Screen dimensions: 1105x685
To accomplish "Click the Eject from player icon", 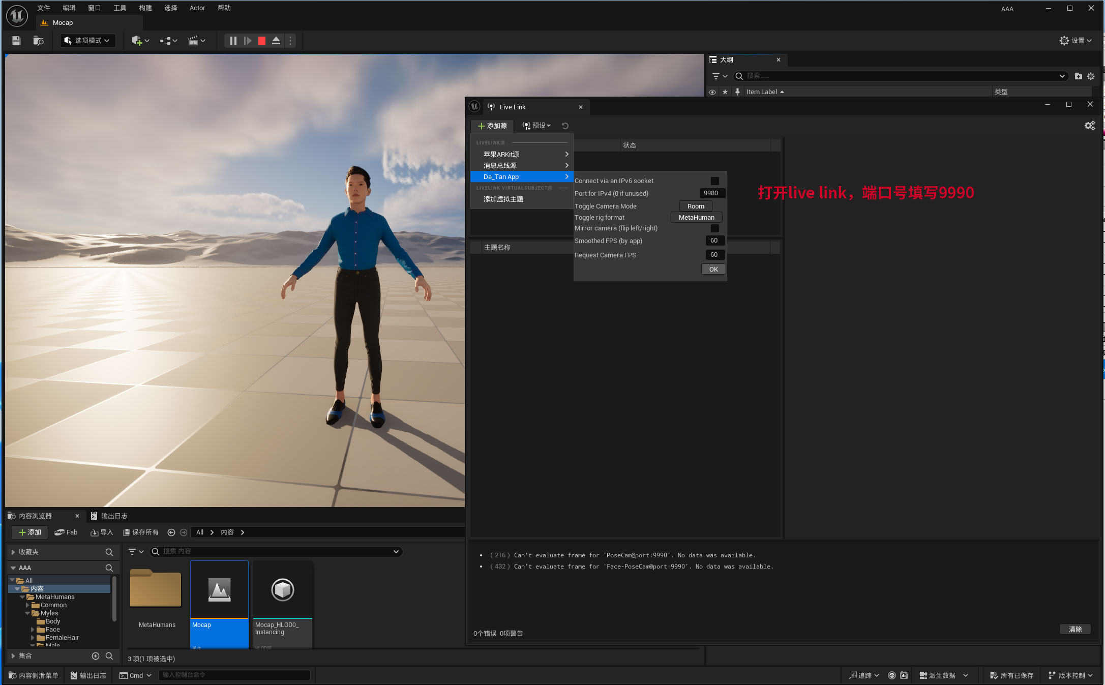I will [276, 41].
